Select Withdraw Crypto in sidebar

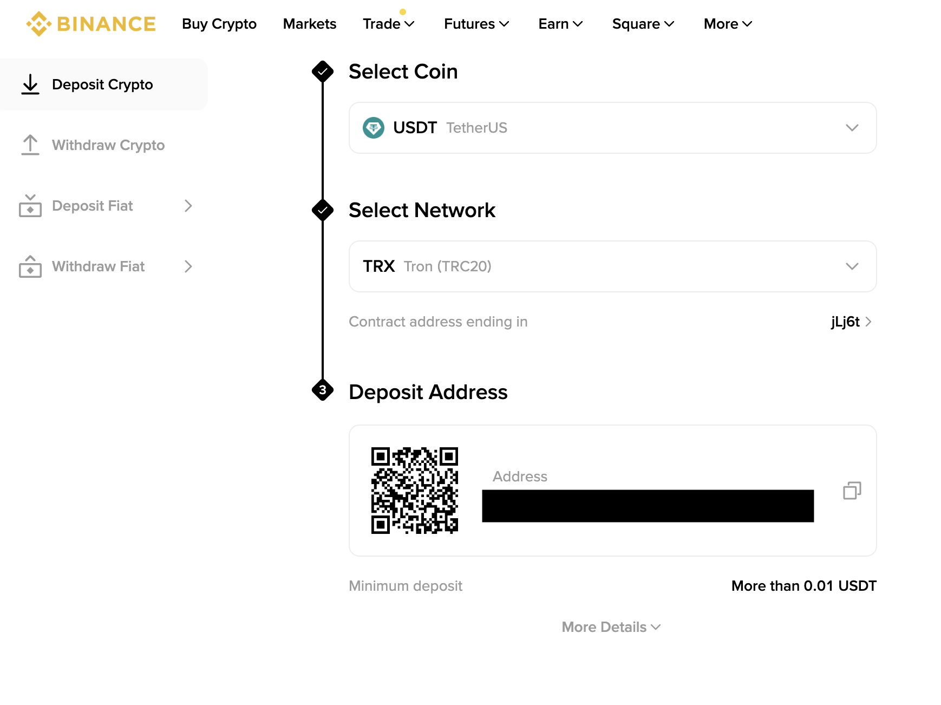(x=108, y=145)
